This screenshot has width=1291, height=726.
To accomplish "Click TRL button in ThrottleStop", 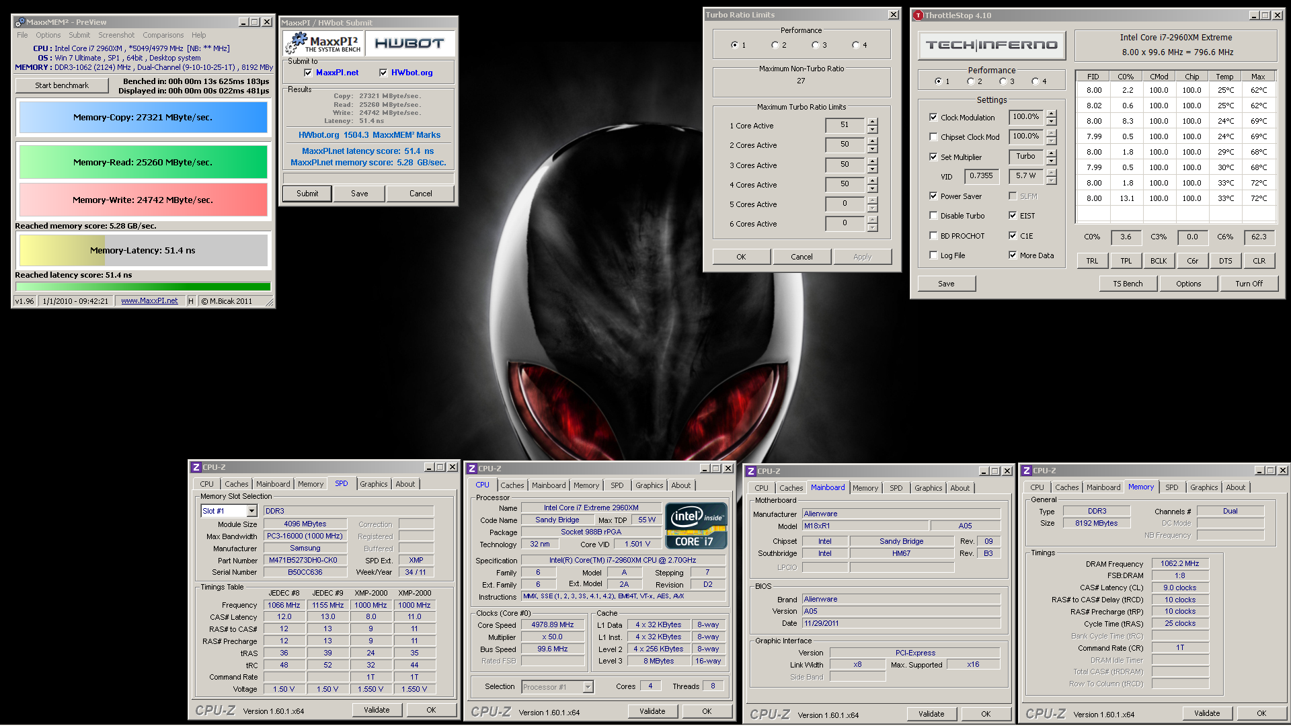I will [1092, 261].
